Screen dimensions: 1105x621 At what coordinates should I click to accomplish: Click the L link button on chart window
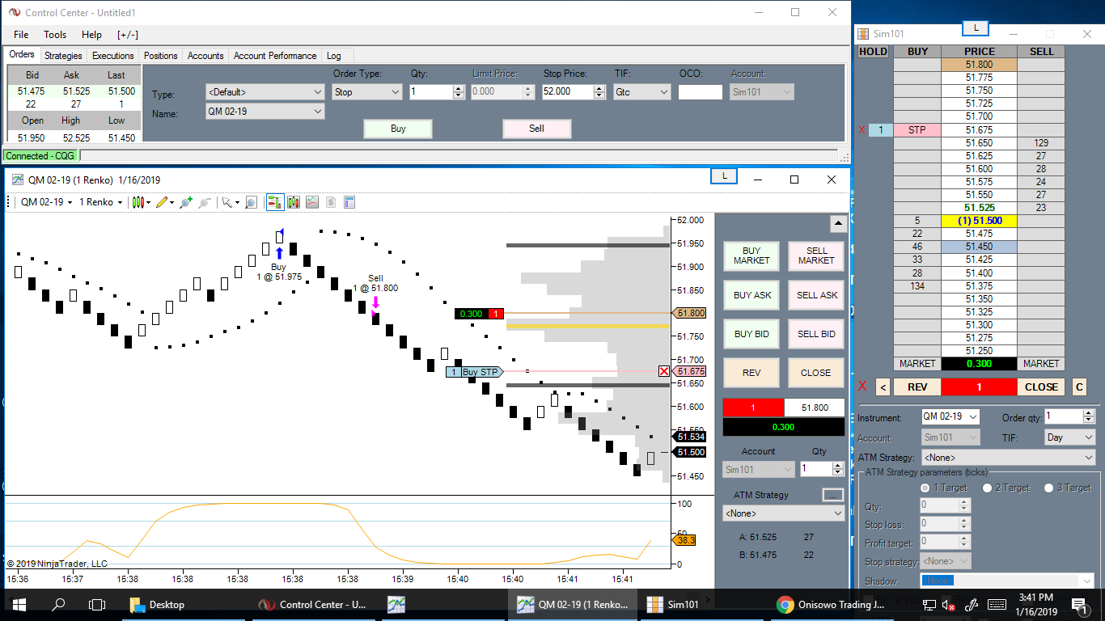pyautogui.click(x=723, y=176)
